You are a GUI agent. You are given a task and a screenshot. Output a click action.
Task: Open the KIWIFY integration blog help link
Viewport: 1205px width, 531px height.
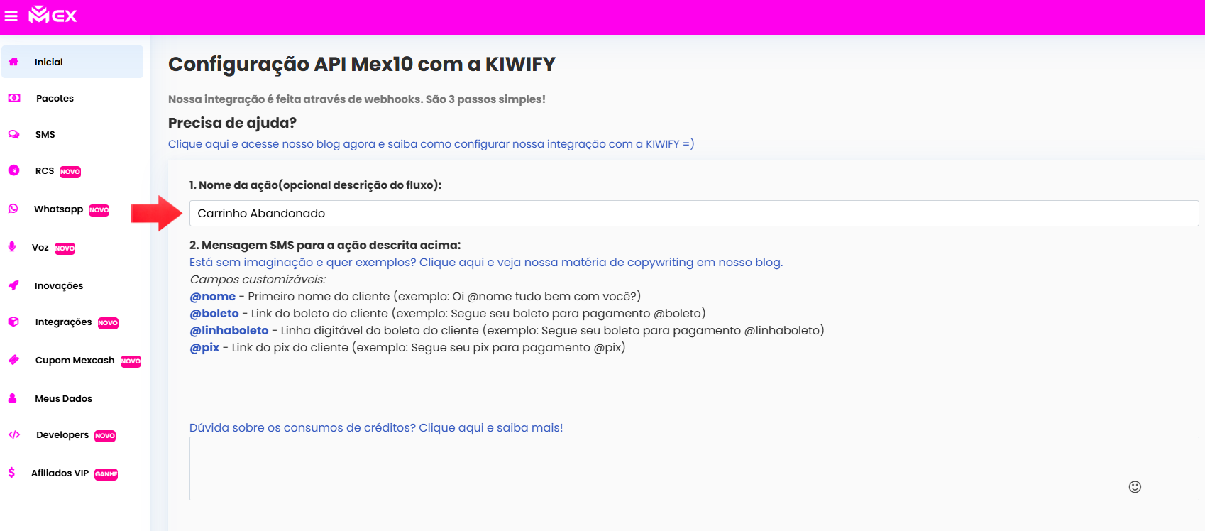(x=431, y=143)
